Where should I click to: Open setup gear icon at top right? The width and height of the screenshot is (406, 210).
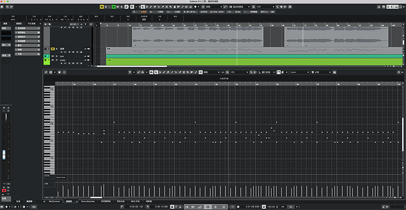point(403,7)
